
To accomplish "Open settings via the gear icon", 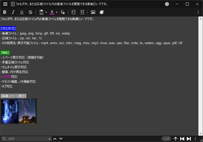I will (x=167, y=4).
